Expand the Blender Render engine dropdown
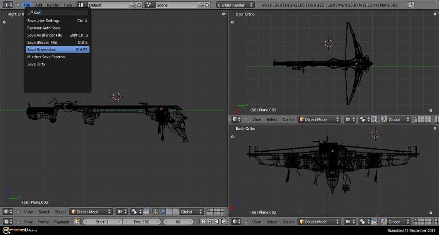The width and height of the screenshot is (439, 235). (236, 5)
